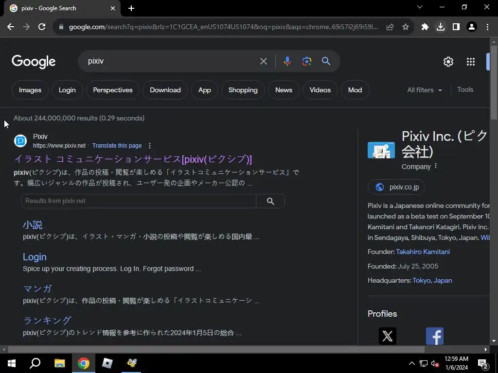Open the ランキング sitelink
The width and height of the screenshot is (498, 373).
point(47,321)
